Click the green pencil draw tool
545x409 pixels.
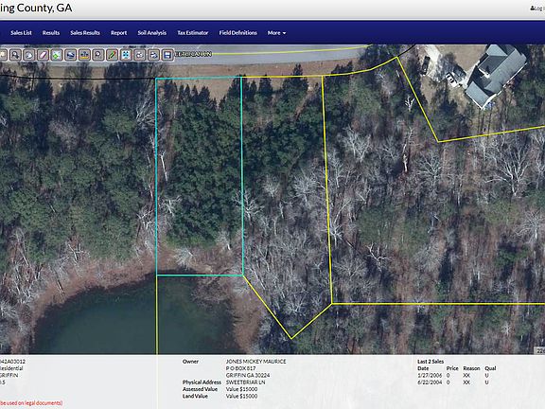point(112,55)
